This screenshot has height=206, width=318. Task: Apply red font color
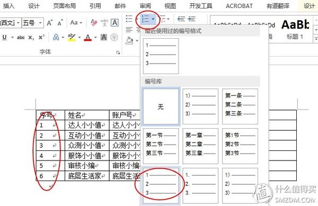pyautogui.click(x=87, y=37)
